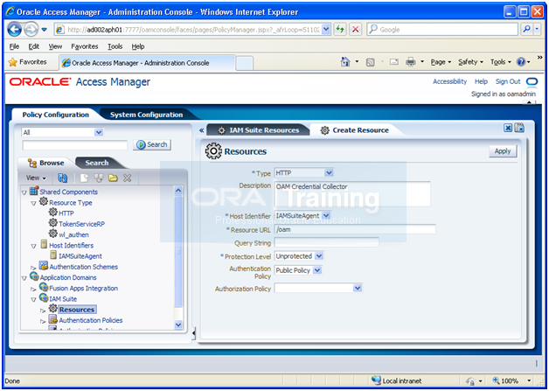Open the File menu
The height and width of the screenshot is (391, 549).
(x=14, y=46)
